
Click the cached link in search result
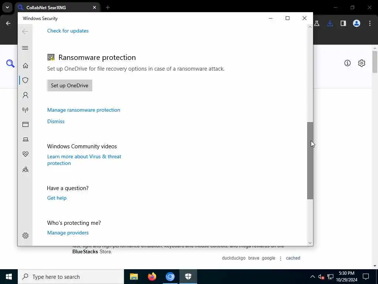293,258
